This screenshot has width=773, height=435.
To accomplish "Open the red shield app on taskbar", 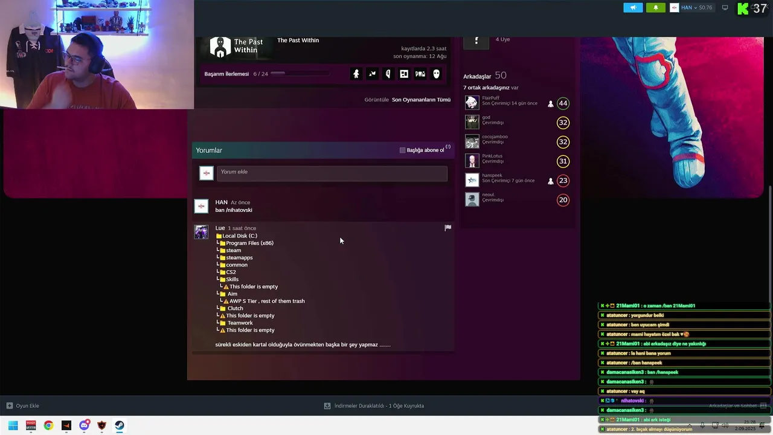I will click(x=102, y=425).
